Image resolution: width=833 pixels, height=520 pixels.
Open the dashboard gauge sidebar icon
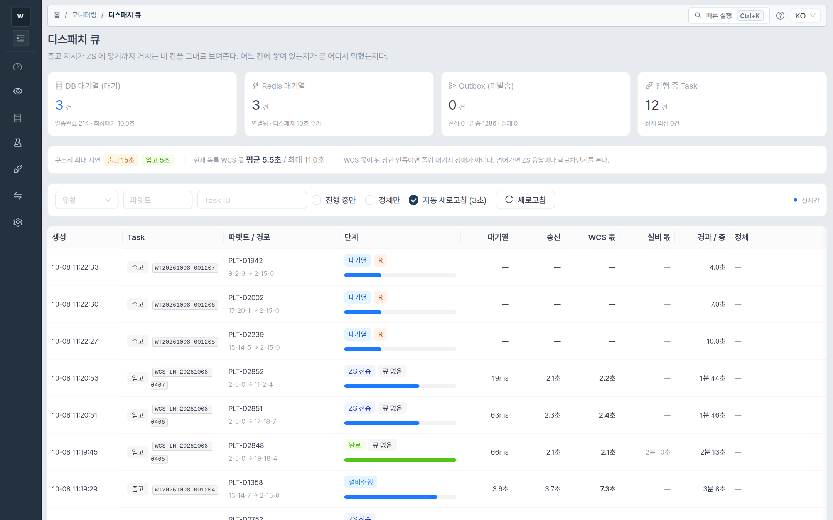pyautogui.click(x=18, y=67)
